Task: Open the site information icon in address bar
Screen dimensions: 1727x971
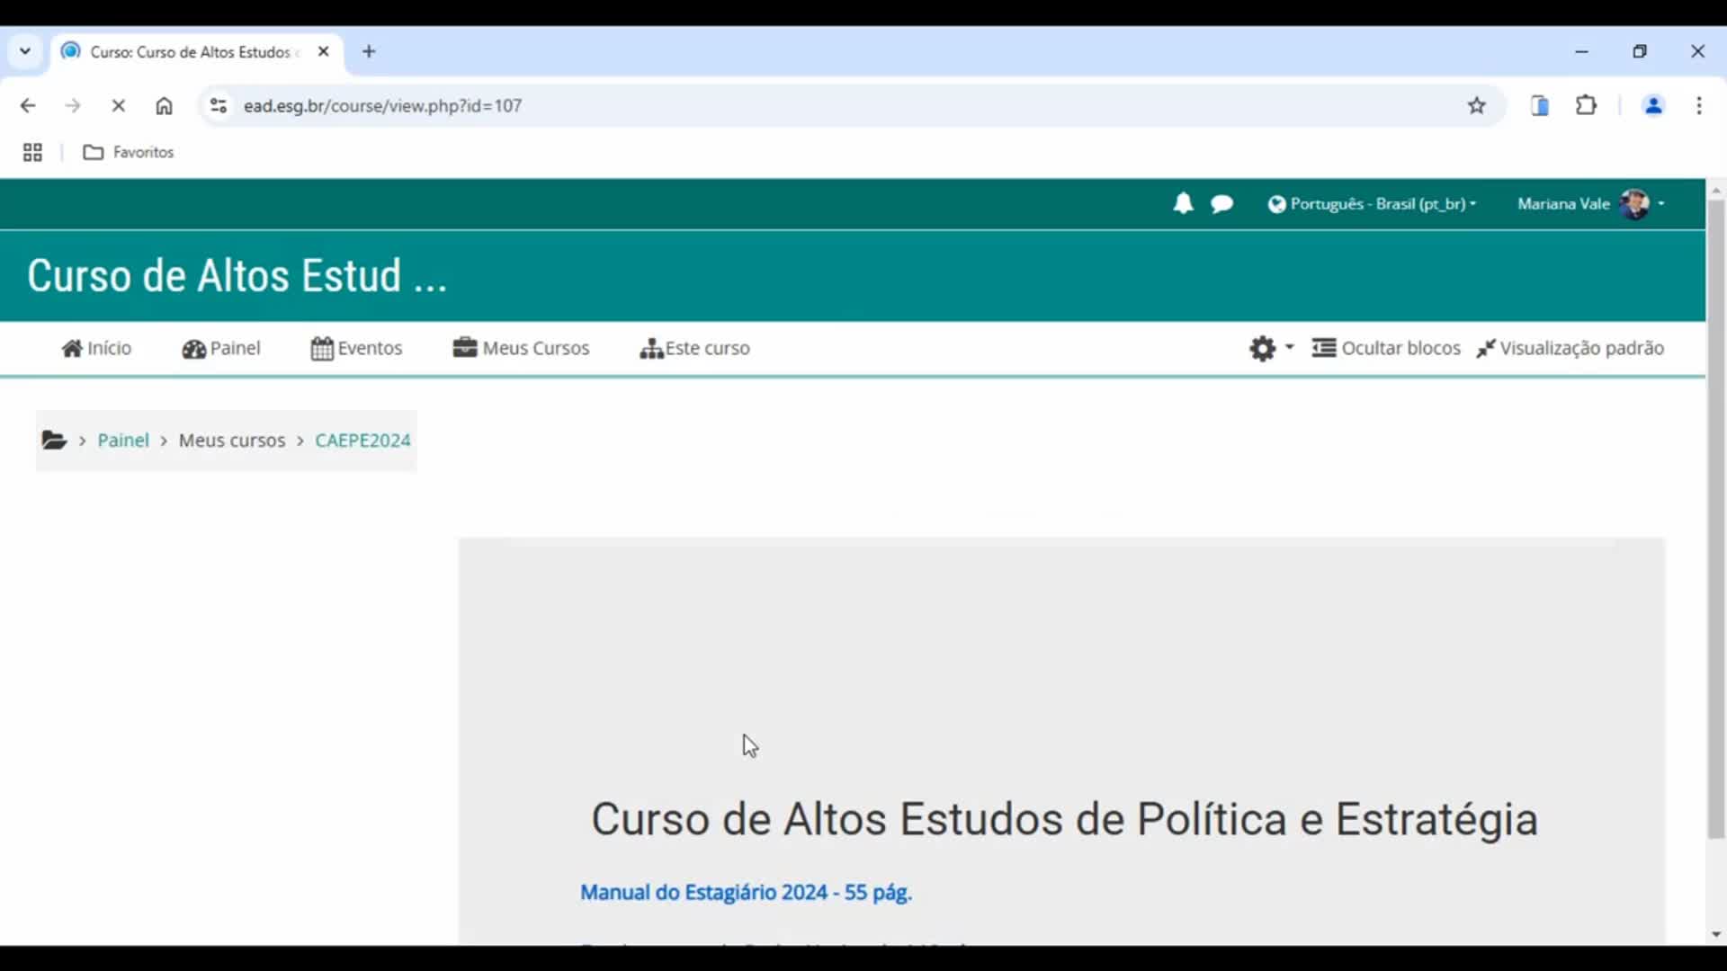Action: click(x=218, y=106)
